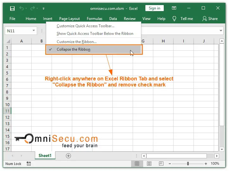Screen dimensions: 229x171
Task: Switch to the Home tab
Action: (x=31, y=19)
